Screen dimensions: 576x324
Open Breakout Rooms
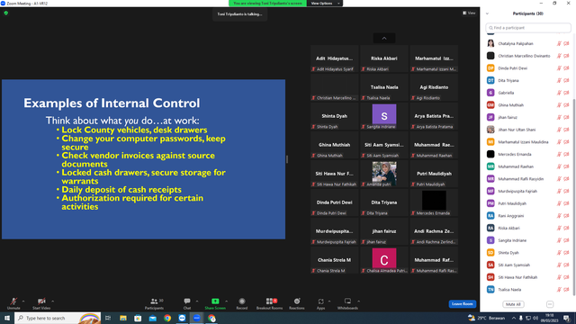270,303
